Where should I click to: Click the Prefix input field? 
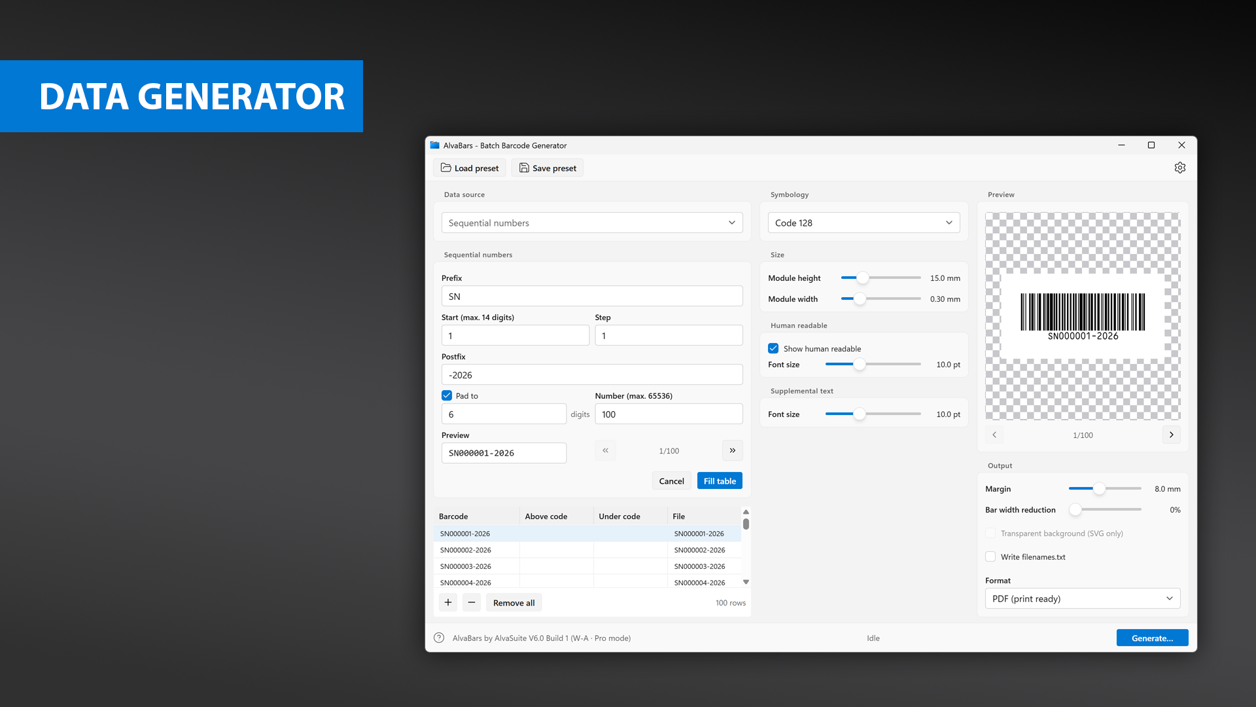click(592, 297)
